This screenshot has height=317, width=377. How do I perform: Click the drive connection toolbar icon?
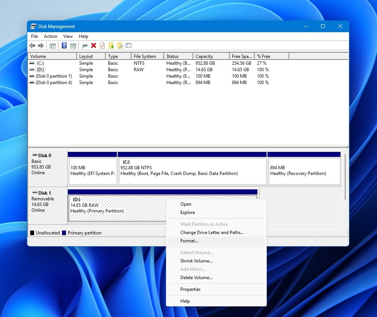[84, 45]
